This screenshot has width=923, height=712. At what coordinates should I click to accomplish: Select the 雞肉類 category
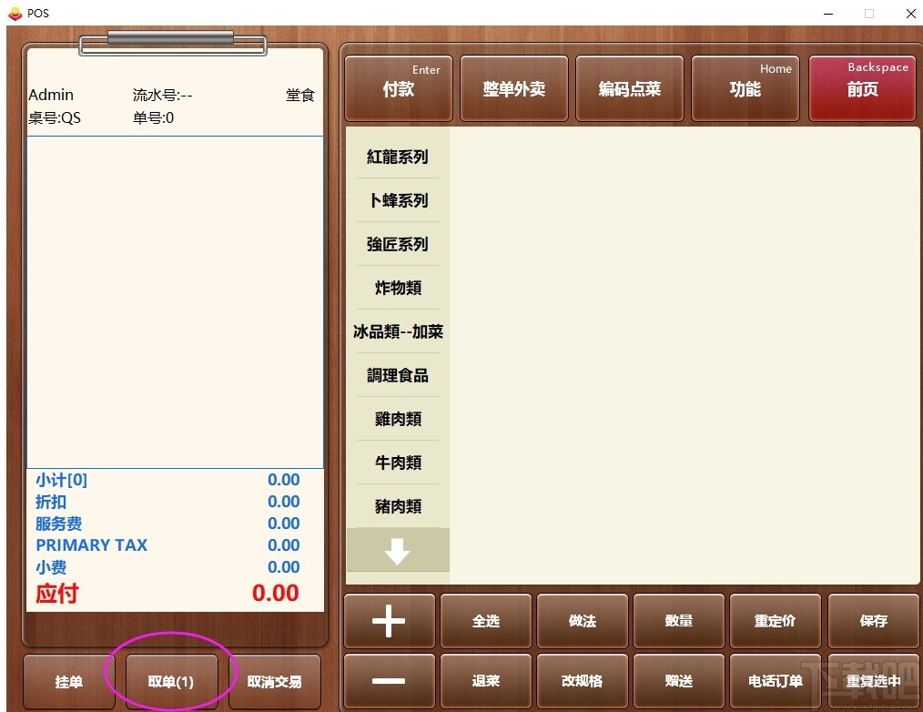coord(397,419)
